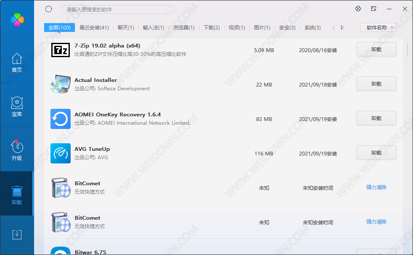
Task: Switch to 浏览器(1) tab
Action: tap(184, 28)
